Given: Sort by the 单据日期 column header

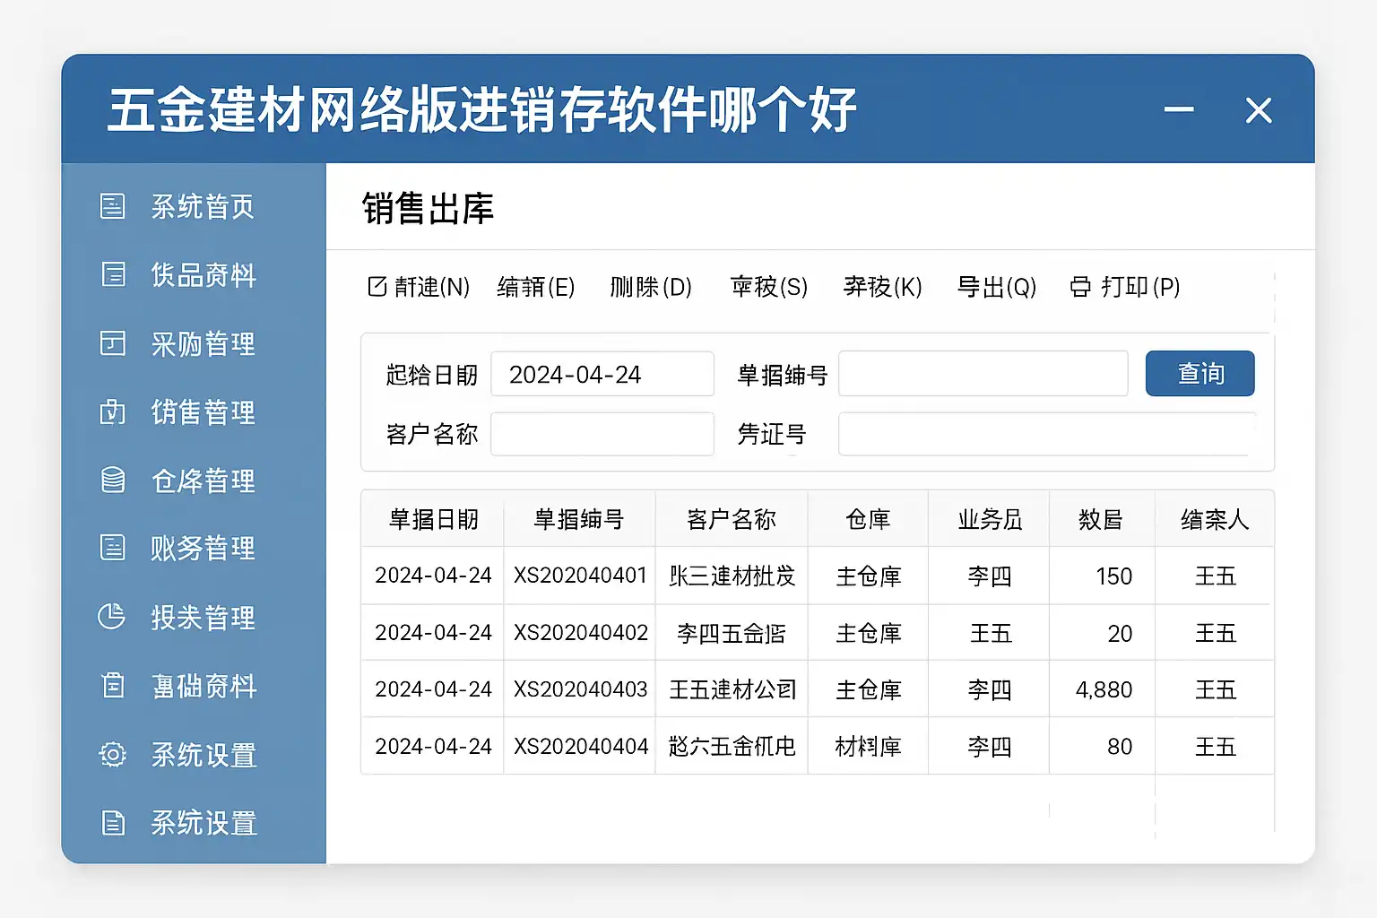Looking at the screenshot, I should (433, 519).
